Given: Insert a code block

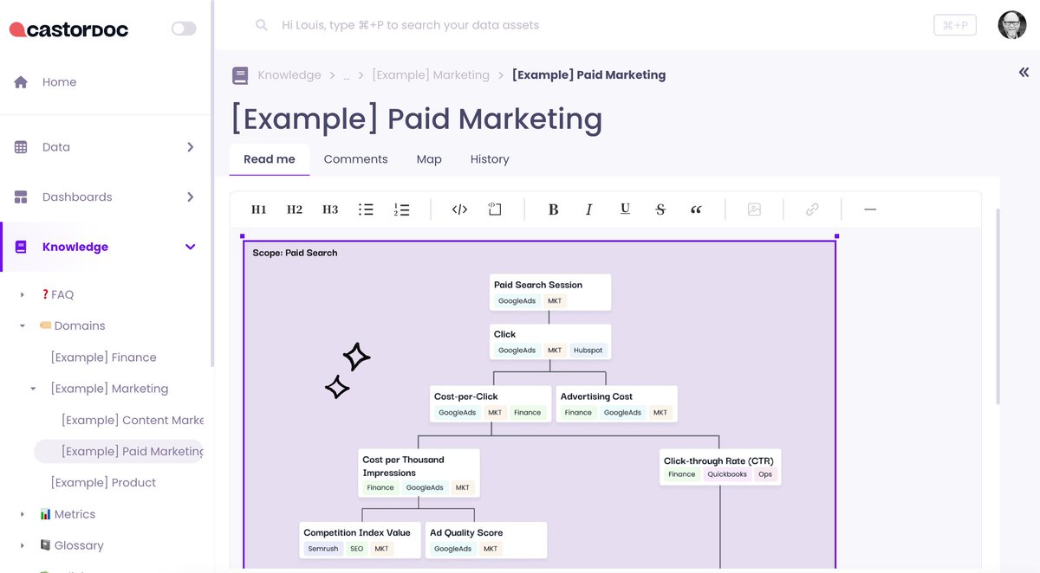Looking at the screenshot, I should tap(495, 209).
